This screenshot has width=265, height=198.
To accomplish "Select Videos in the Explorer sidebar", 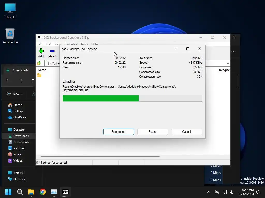I will click(18, 160).
